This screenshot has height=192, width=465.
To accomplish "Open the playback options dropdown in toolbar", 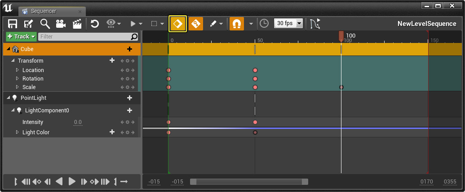I will tap(137, 24).
